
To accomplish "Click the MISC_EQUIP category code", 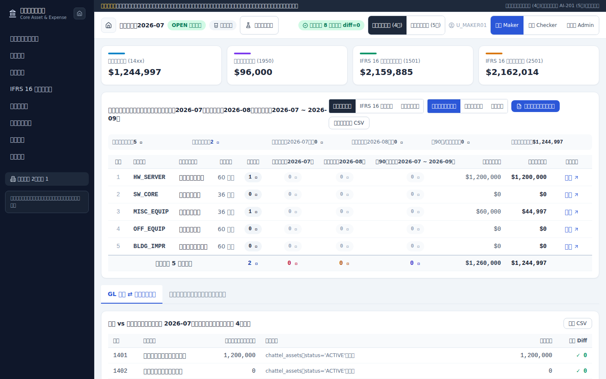I will [151, 212].
